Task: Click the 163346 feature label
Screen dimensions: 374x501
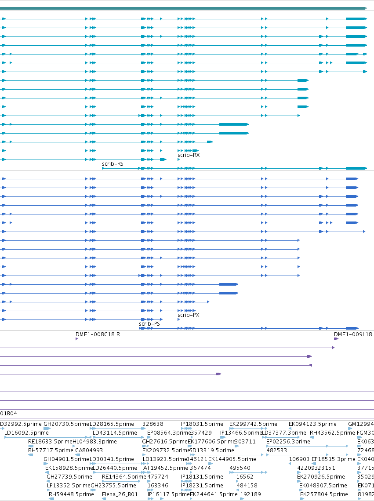Action: click(x=158, y=486)
